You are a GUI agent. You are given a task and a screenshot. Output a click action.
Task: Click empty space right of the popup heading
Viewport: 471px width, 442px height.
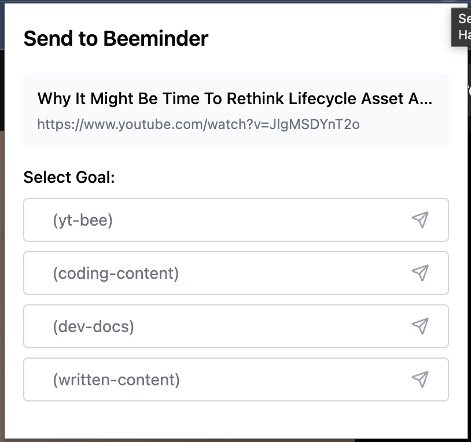click(324, 39)
